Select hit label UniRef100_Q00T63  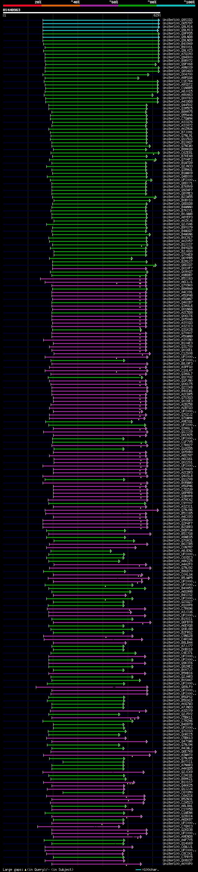click(178, 98)
